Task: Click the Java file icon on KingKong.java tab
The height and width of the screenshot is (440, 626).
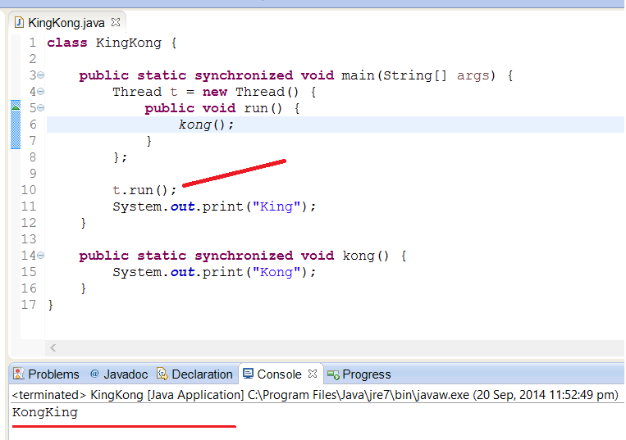Action: (19, 22)
